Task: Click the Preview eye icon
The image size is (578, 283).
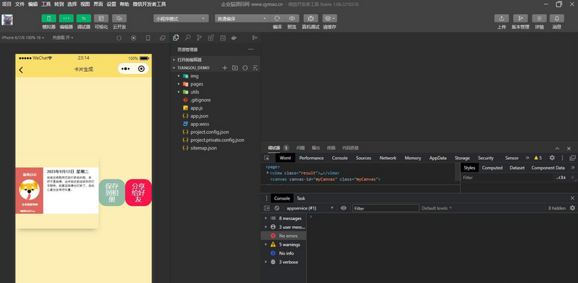Action: pos(292,18)
